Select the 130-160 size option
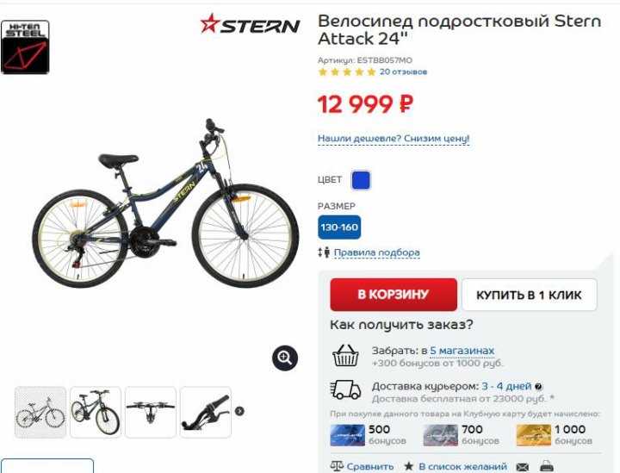Screen dimensions: 620x473 pos(339,227)
